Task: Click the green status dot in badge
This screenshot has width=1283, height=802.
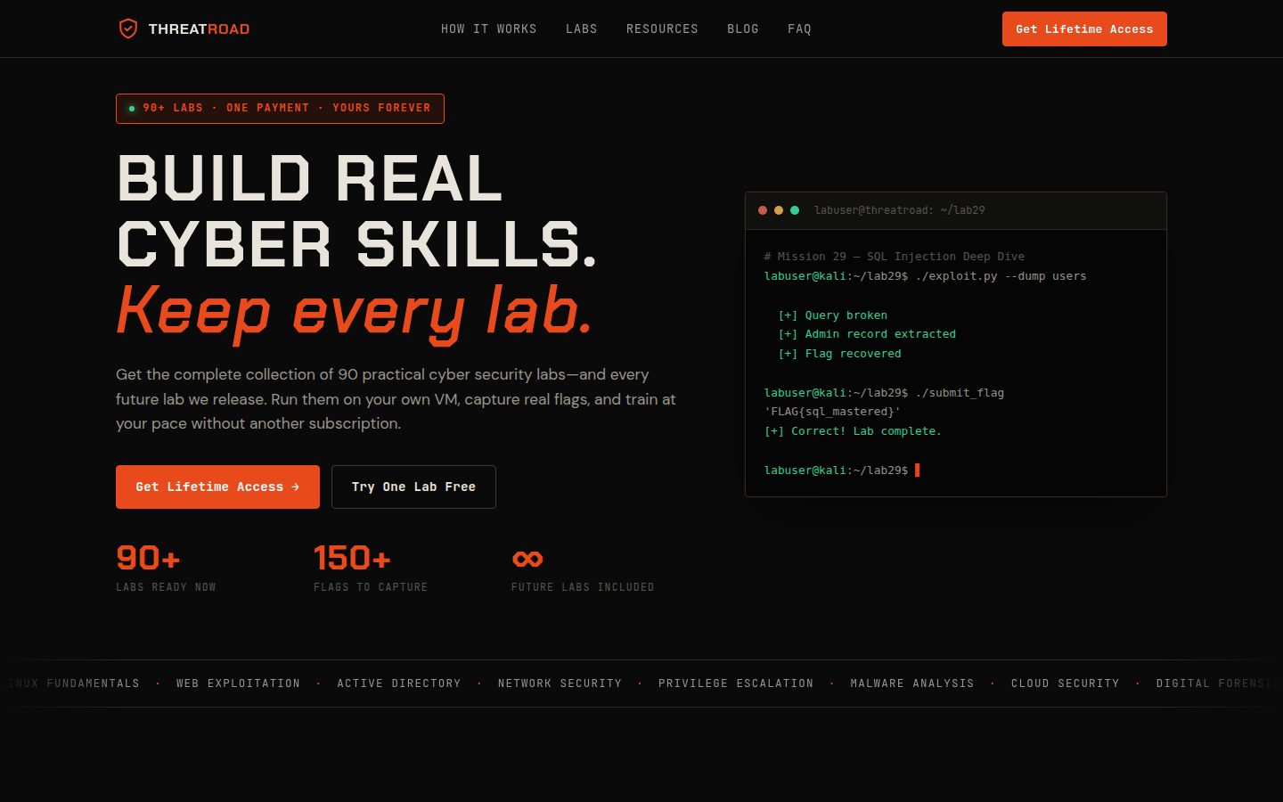Action: pos(132,109)
